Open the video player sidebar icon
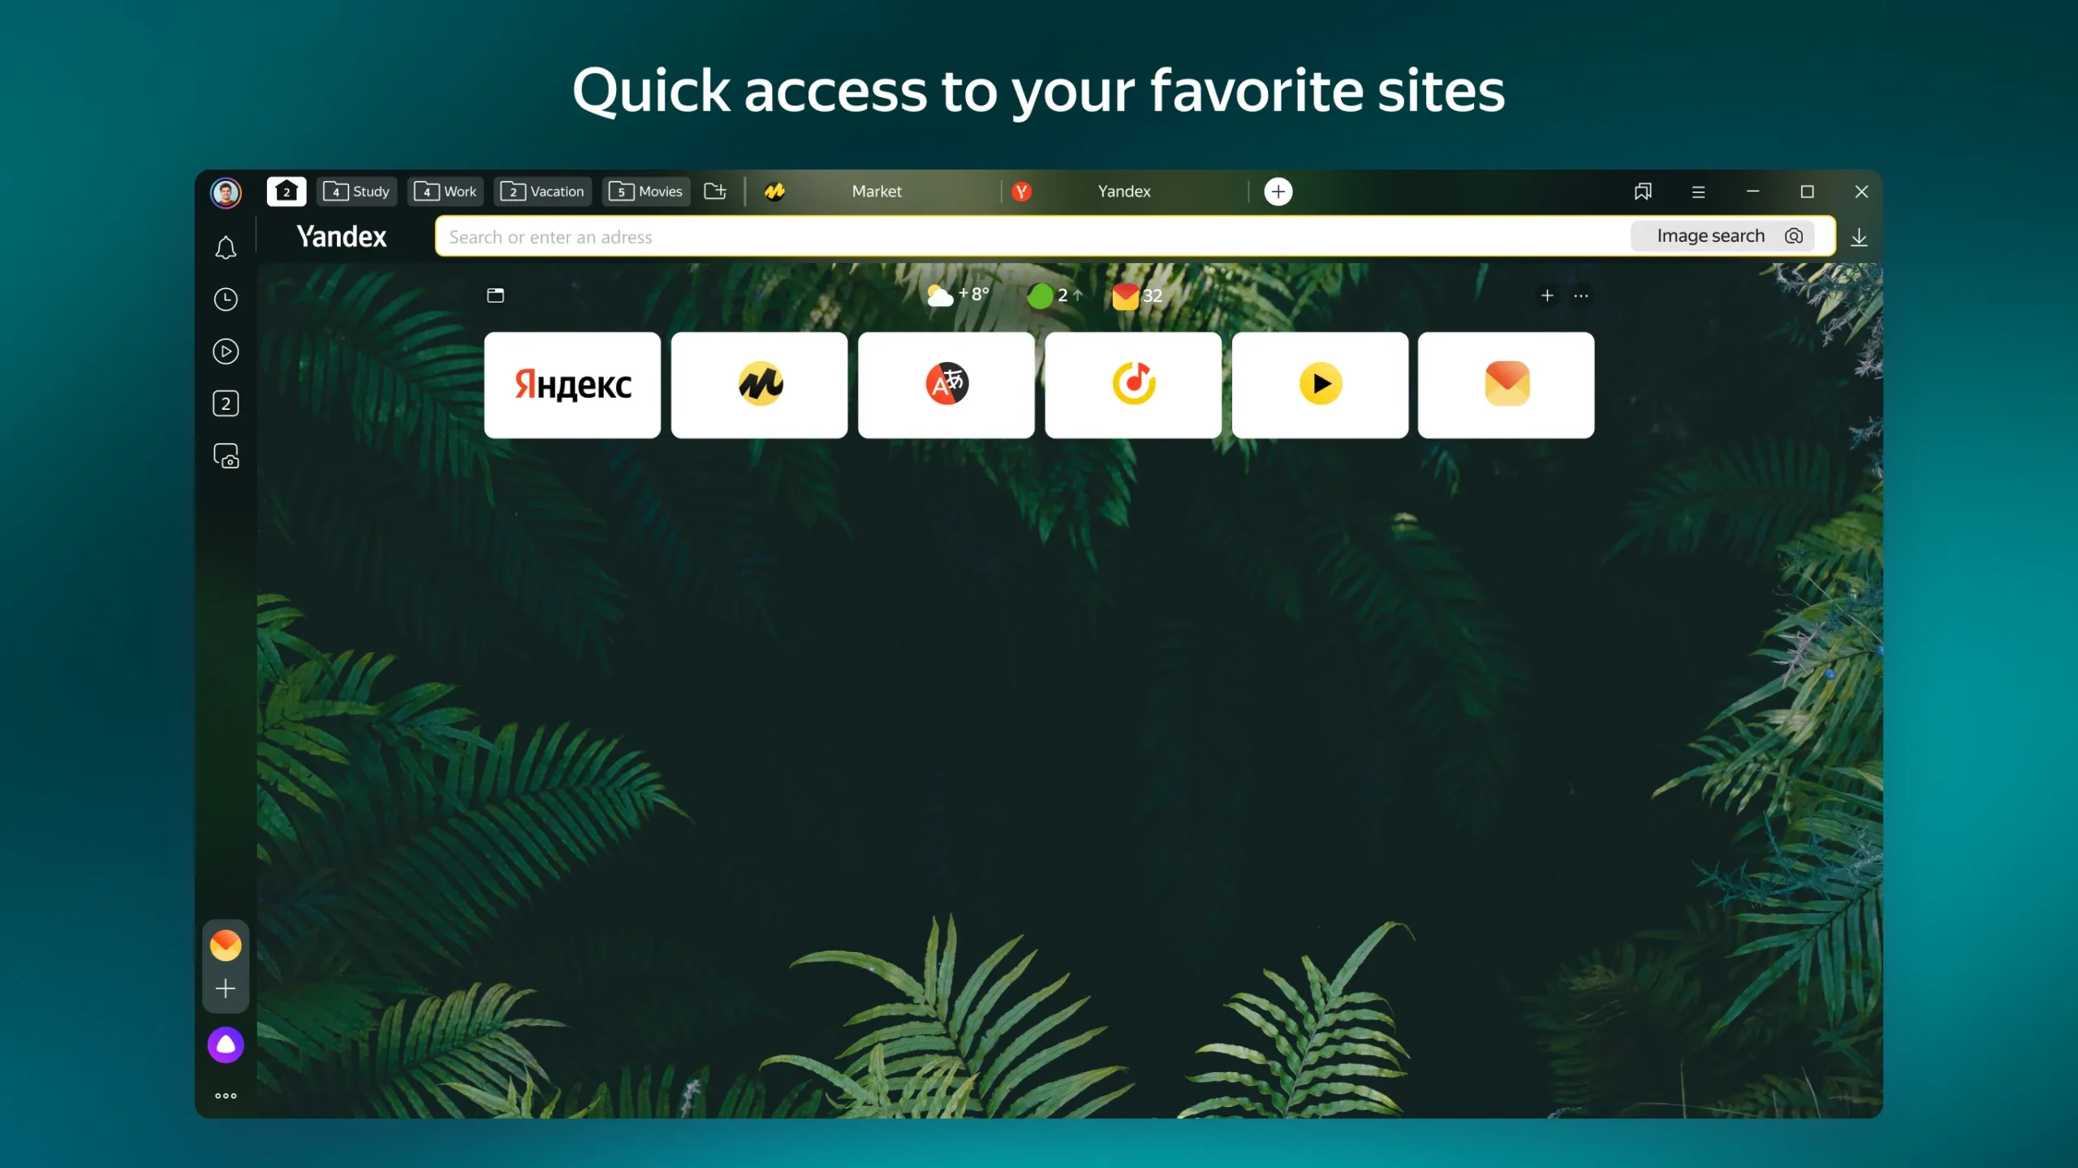This screenshot has width=2078, height=1168. click(x=226, y=351)
